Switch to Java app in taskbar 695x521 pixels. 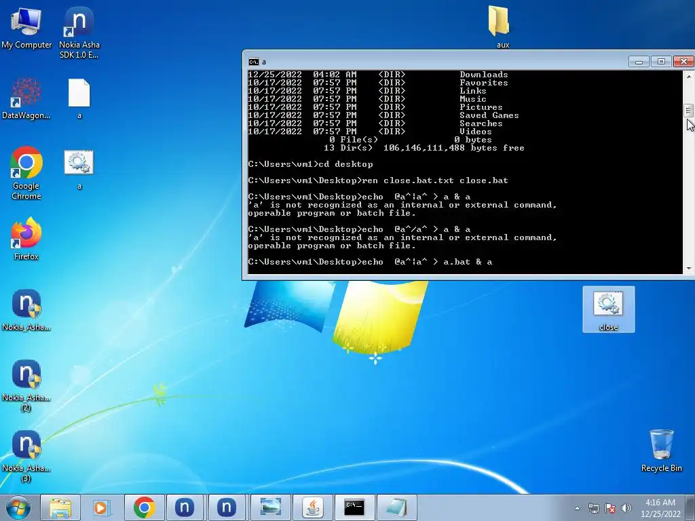(312, 507)
